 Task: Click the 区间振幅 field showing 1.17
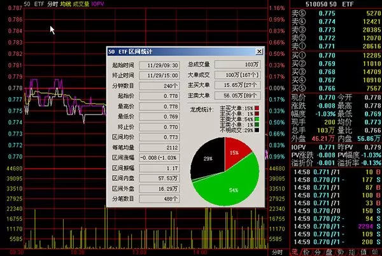[x=159, y=168]
